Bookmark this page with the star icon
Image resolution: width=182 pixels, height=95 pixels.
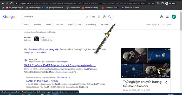153,3
